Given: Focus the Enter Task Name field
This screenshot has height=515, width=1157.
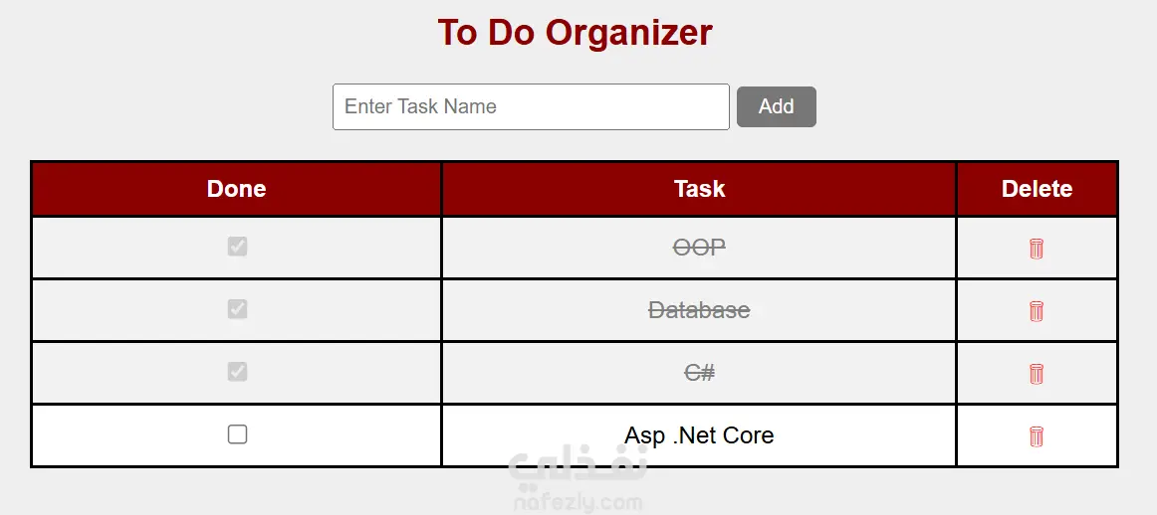Looking at the screenshot, I should 531,106.
